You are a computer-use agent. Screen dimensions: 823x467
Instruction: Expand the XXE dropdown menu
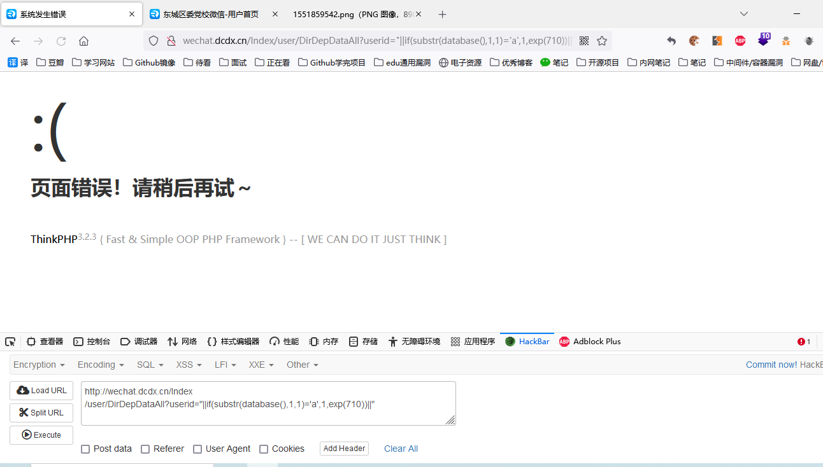click(x=261, y=365)
